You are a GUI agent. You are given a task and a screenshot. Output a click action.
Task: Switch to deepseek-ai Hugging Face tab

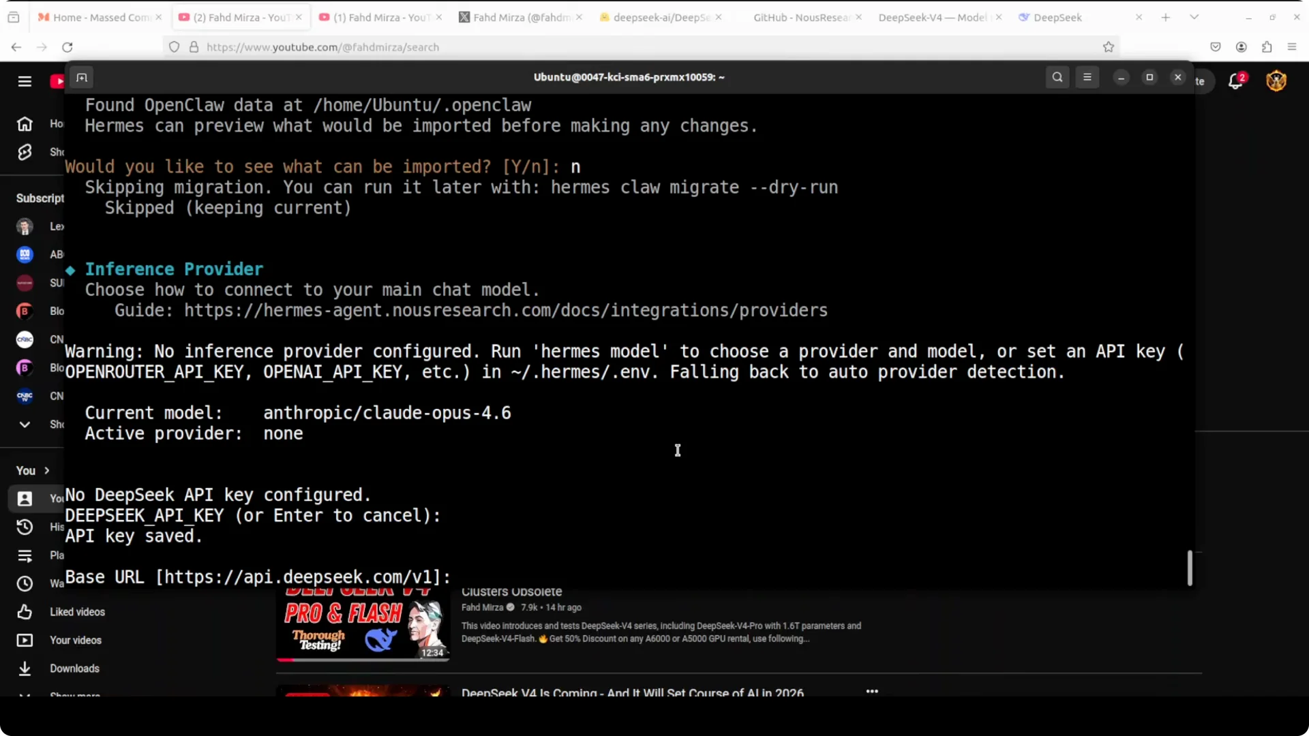click(x=661, y=18)
